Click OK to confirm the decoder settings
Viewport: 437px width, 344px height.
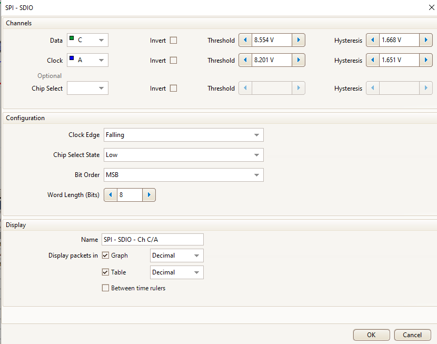pos(371,335)
